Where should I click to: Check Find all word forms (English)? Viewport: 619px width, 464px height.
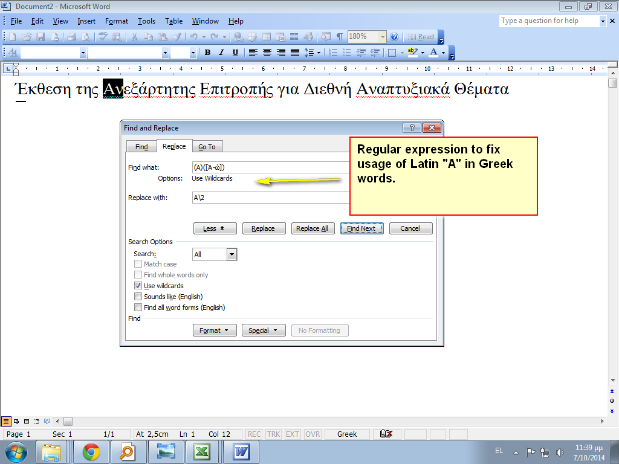coord(138,308)
